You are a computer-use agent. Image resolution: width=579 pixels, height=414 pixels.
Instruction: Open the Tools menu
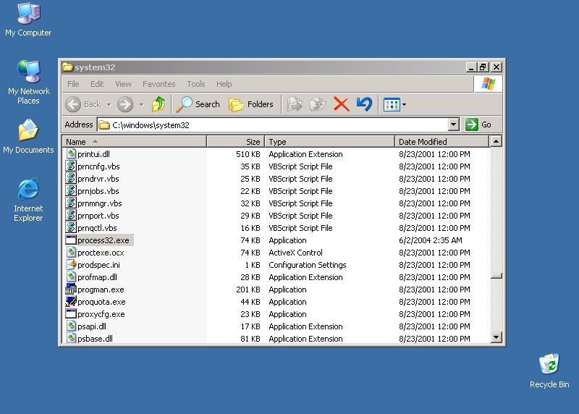(x=195, y=84)
